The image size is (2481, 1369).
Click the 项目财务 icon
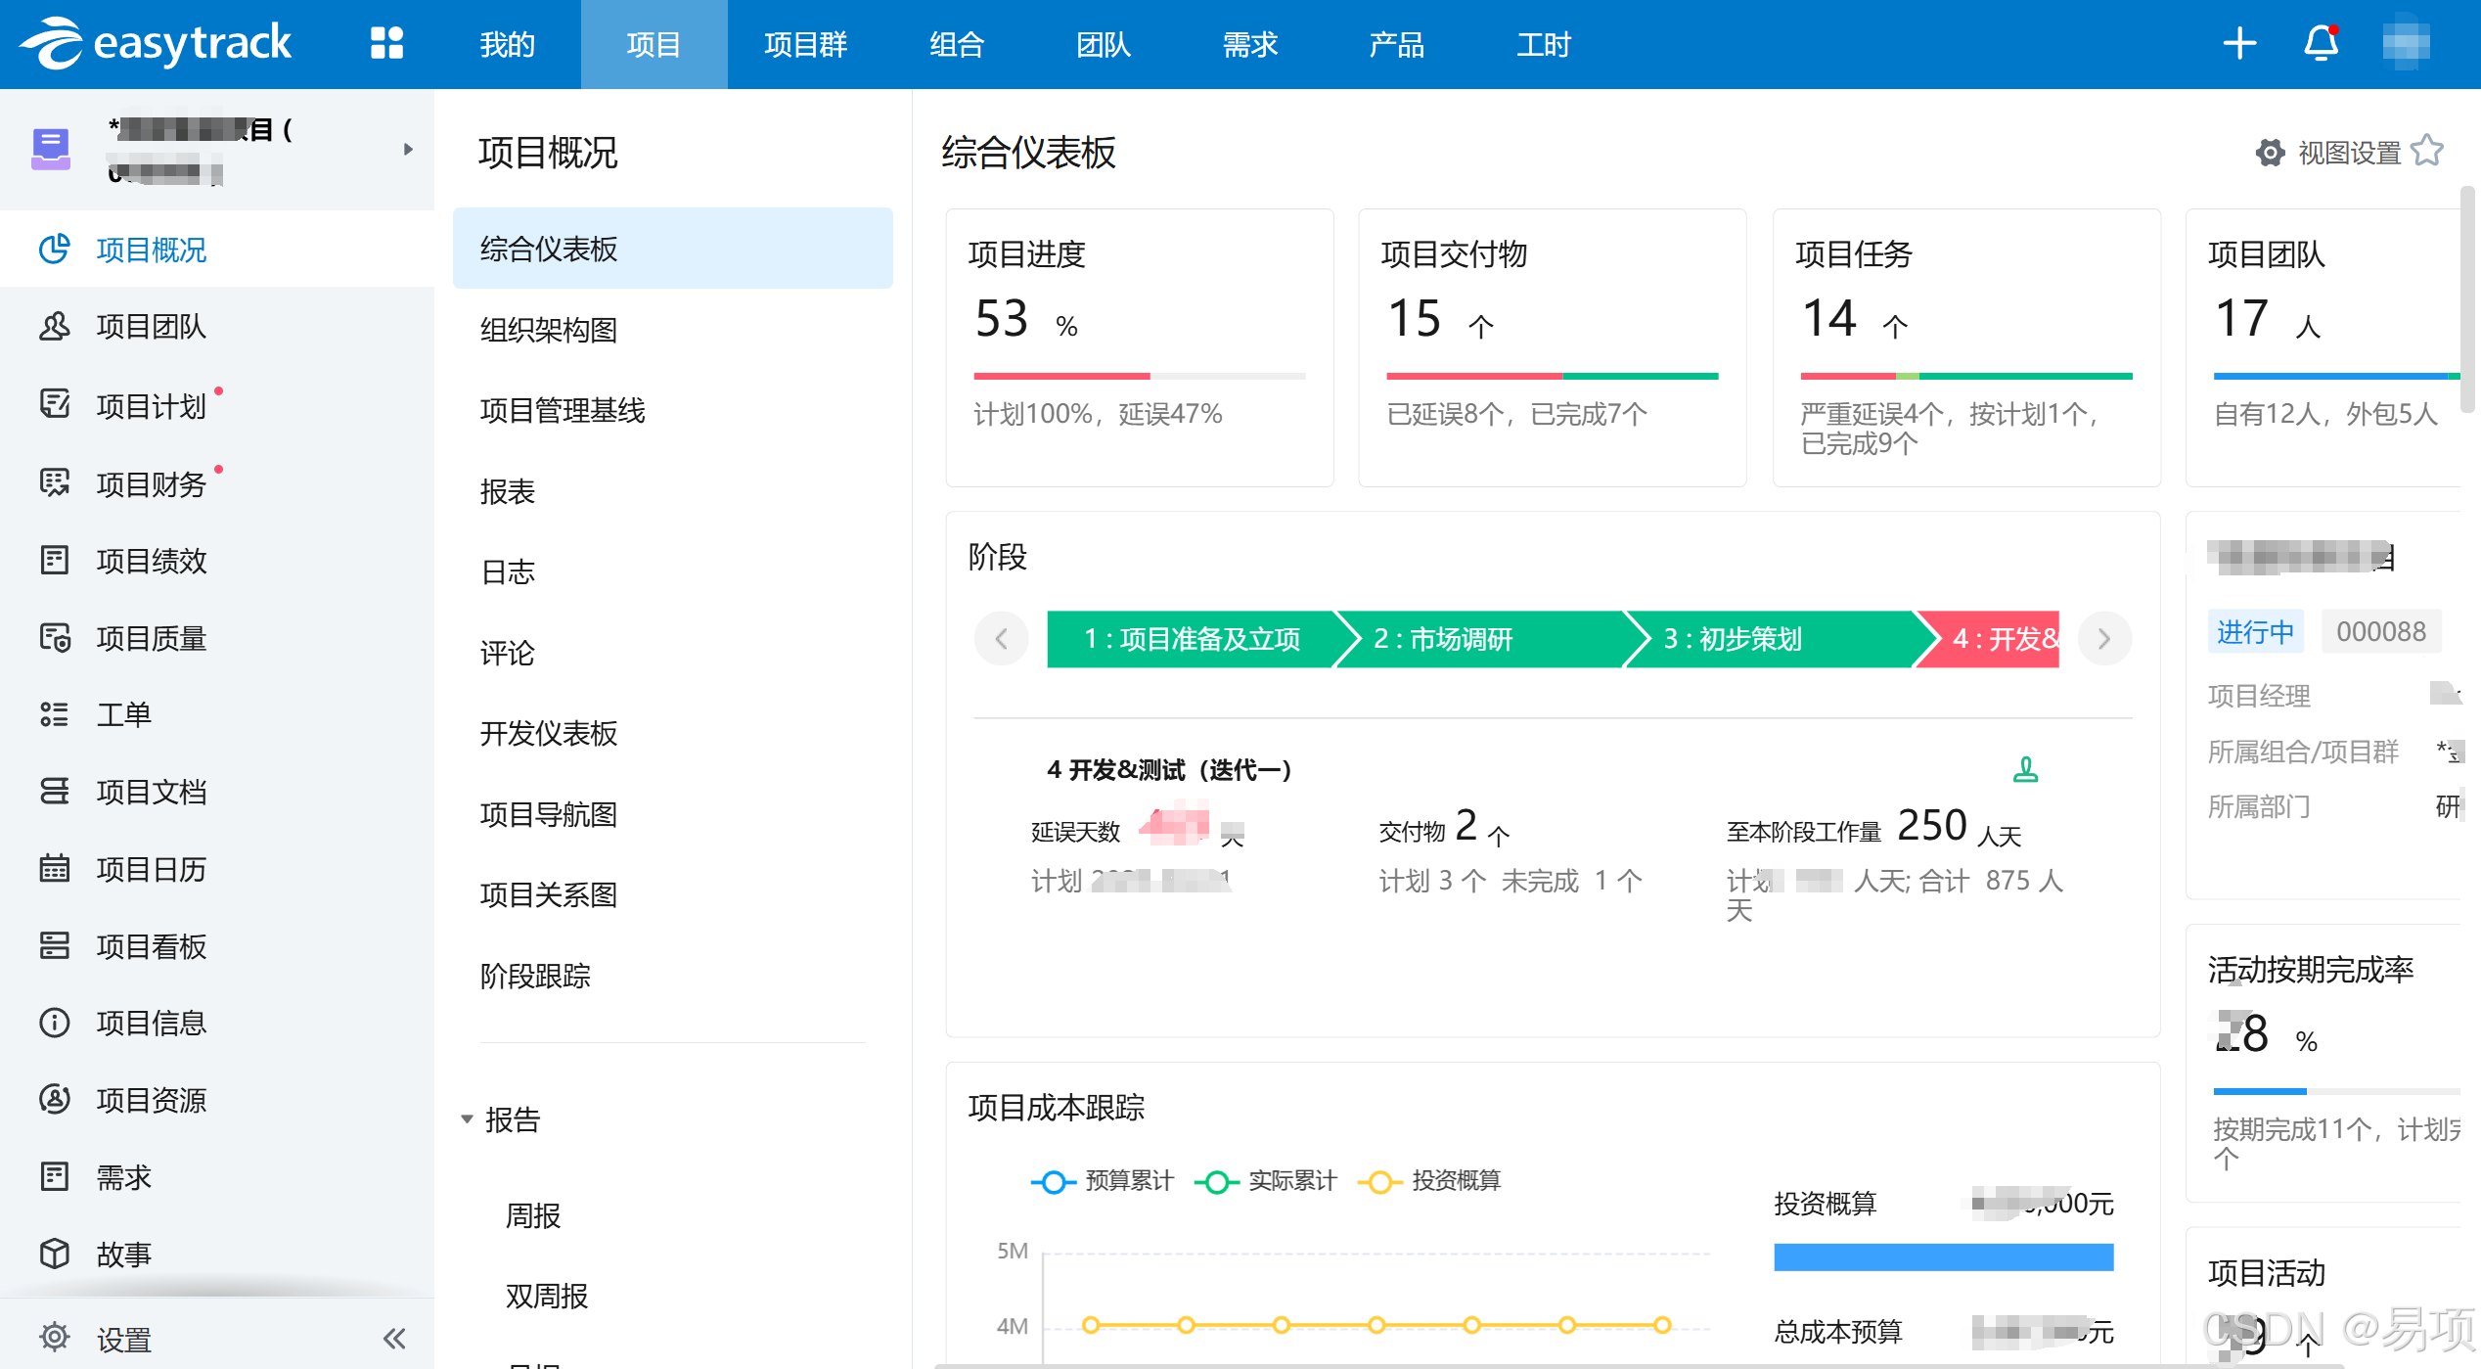[x=54, y=482]
